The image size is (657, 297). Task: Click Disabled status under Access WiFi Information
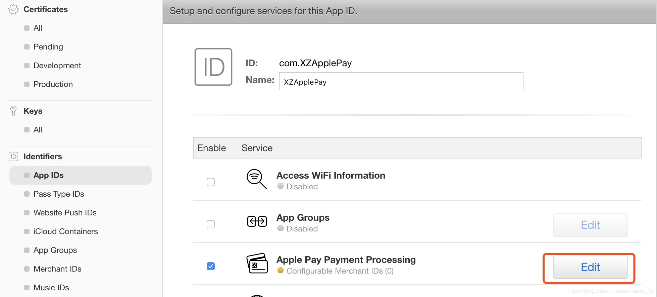coord(302,187)
